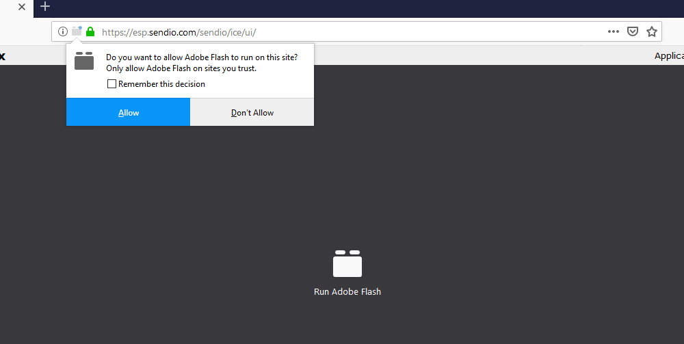Screen dimensions: 684x344
Task: Click Don't Allow for Adobe Flash
Action: 252,112
